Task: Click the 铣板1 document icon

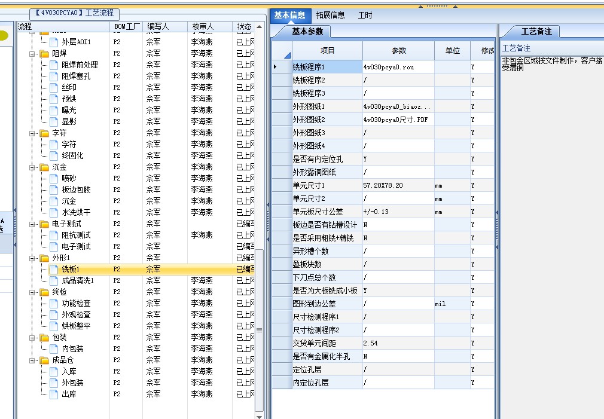Action: click(x=54, y=269)
